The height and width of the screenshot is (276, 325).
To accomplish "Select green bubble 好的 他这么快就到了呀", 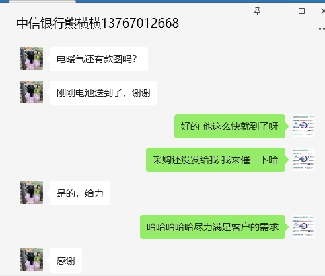I will coord(229,126).
